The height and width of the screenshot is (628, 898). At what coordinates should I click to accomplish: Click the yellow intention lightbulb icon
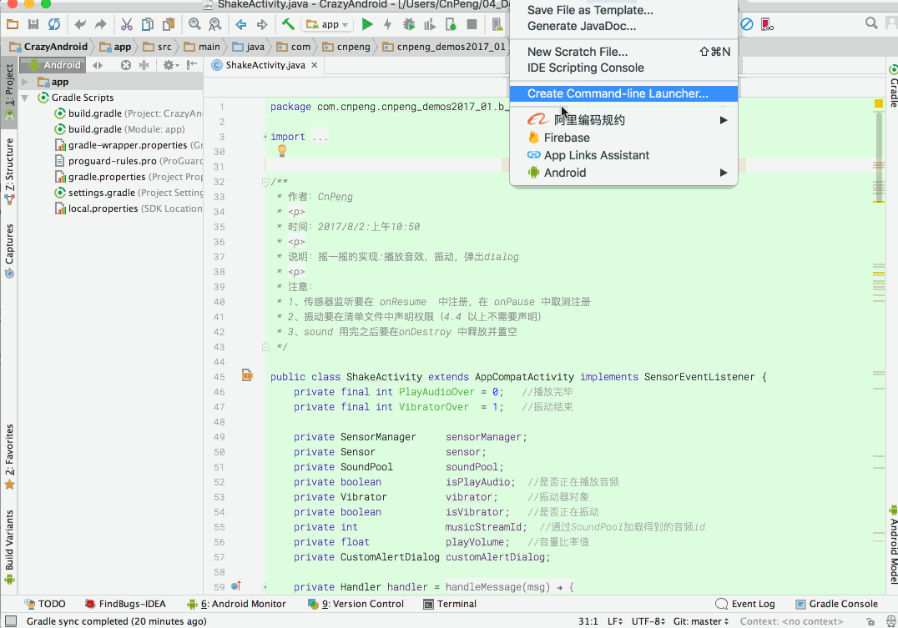pos(282,151)
